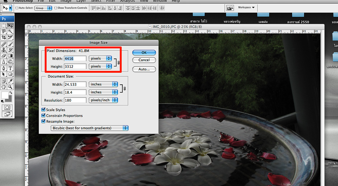The height and width of the screenshot is (186, 338).
Task: Open the pixels/inch resolution unit dropdown
Action: click(104, 100)
